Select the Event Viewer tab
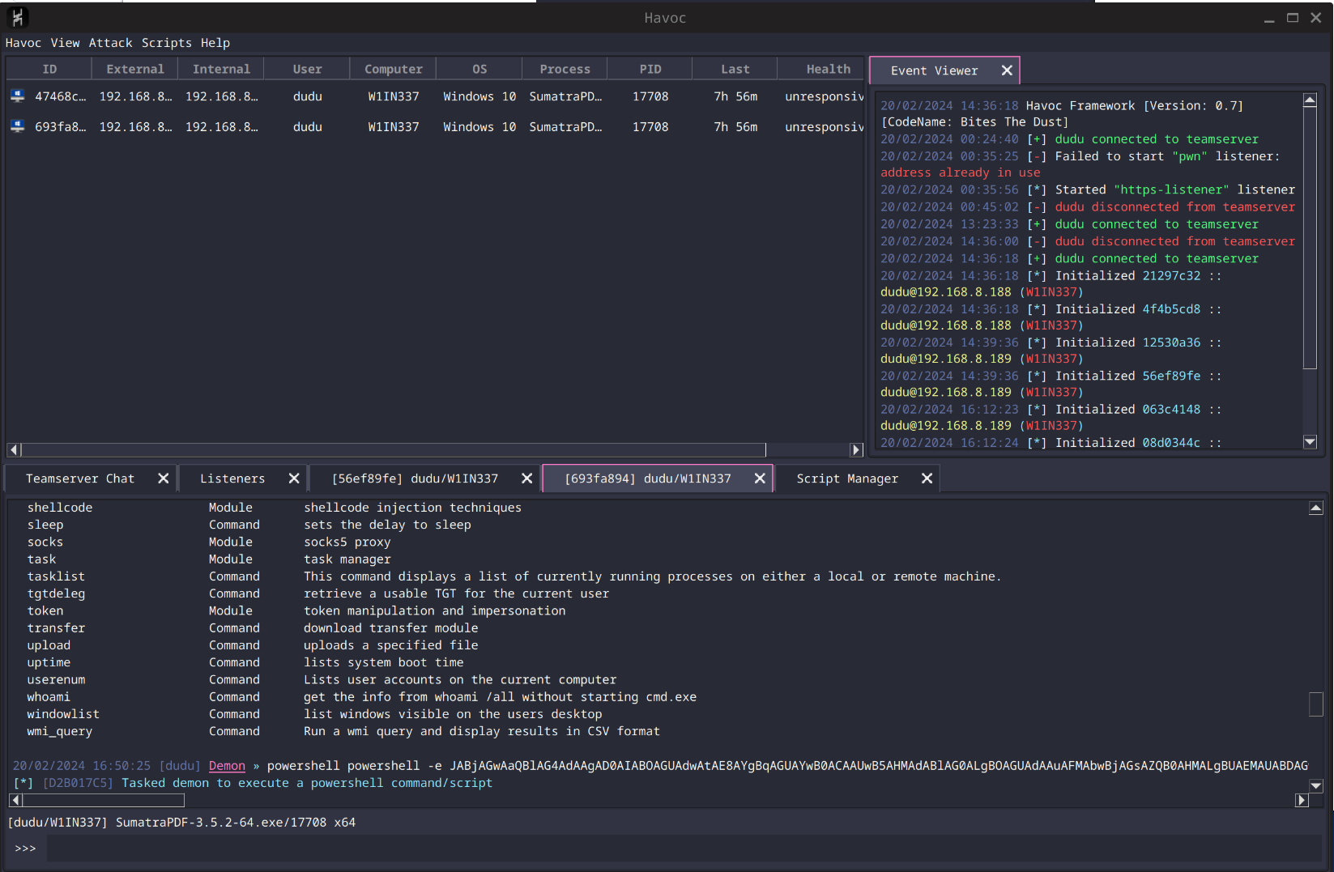Screen dimensions: 1334x872 [934, 70]
